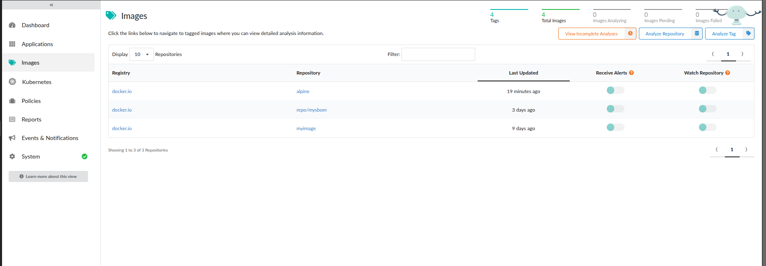Sort the table by Last Updated column
Viewport: 766px width, 266px height.
click(523, 73)
